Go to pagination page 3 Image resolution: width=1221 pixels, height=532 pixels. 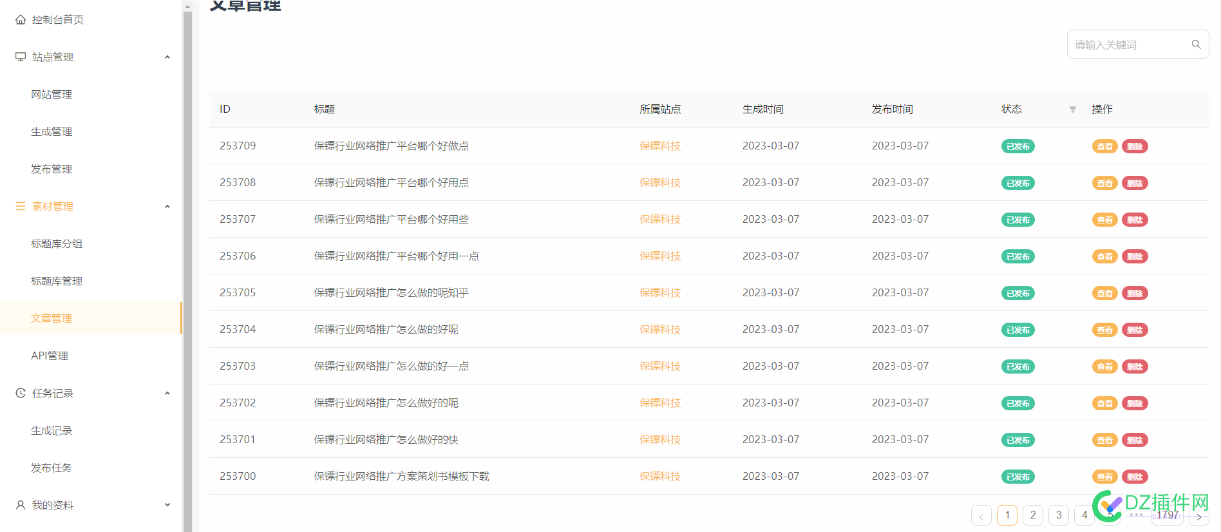point(1059,515)
